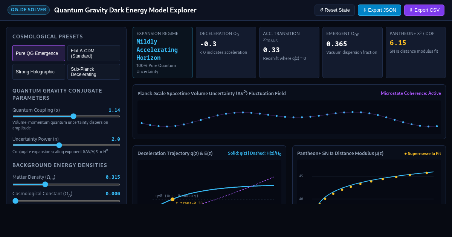The width and height of the screenshot is (452, 237).
Task: Click the Quantum Gravity Dark Energy Model Explorer title
Action: tap(125, 10)
